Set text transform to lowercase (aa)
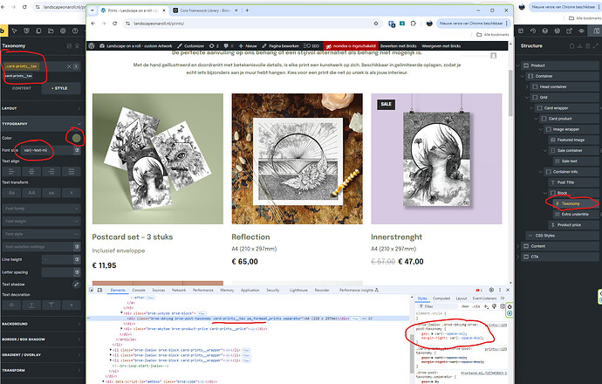602x384 pixels. (x=51, y=193)
